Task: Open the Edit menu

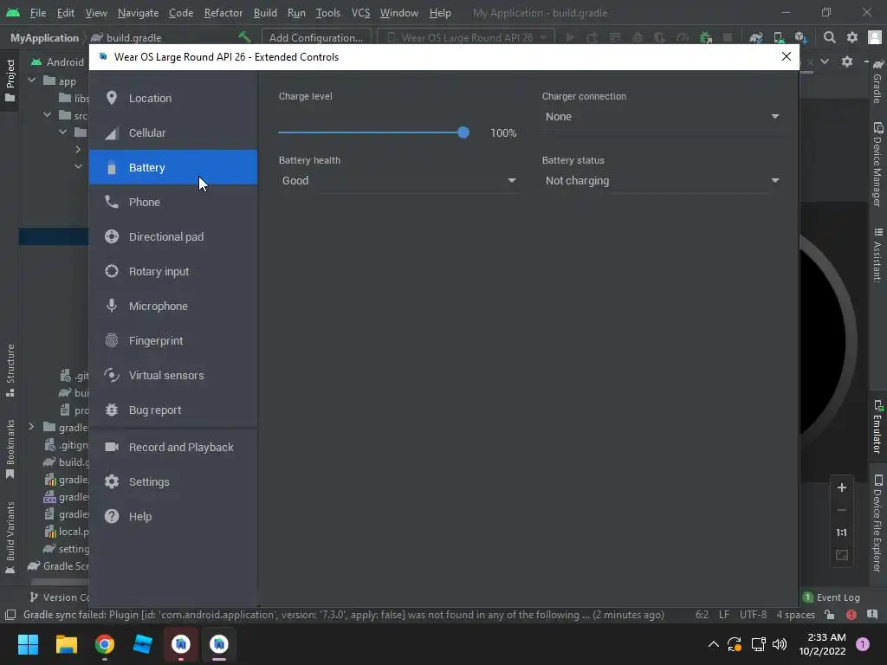Action: click(66, 12)
